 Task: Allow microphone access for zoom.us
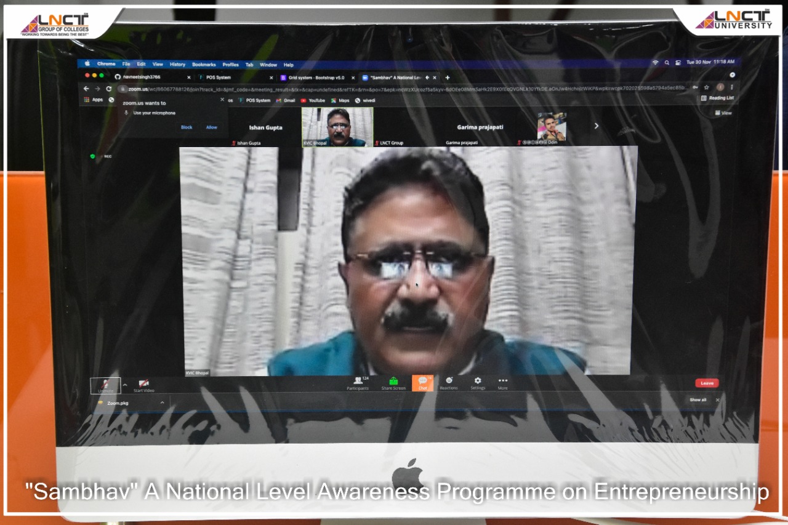tap(211, 127)
